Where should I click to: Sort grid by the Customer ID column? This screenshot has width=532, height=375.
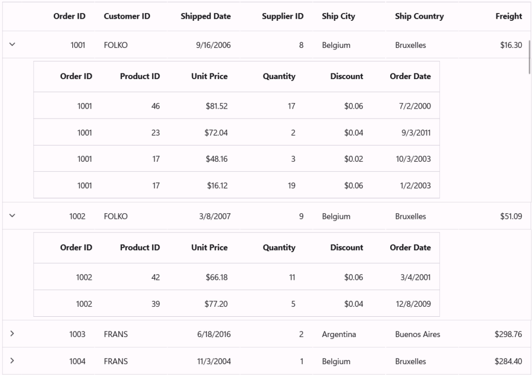tap(127, 16)
